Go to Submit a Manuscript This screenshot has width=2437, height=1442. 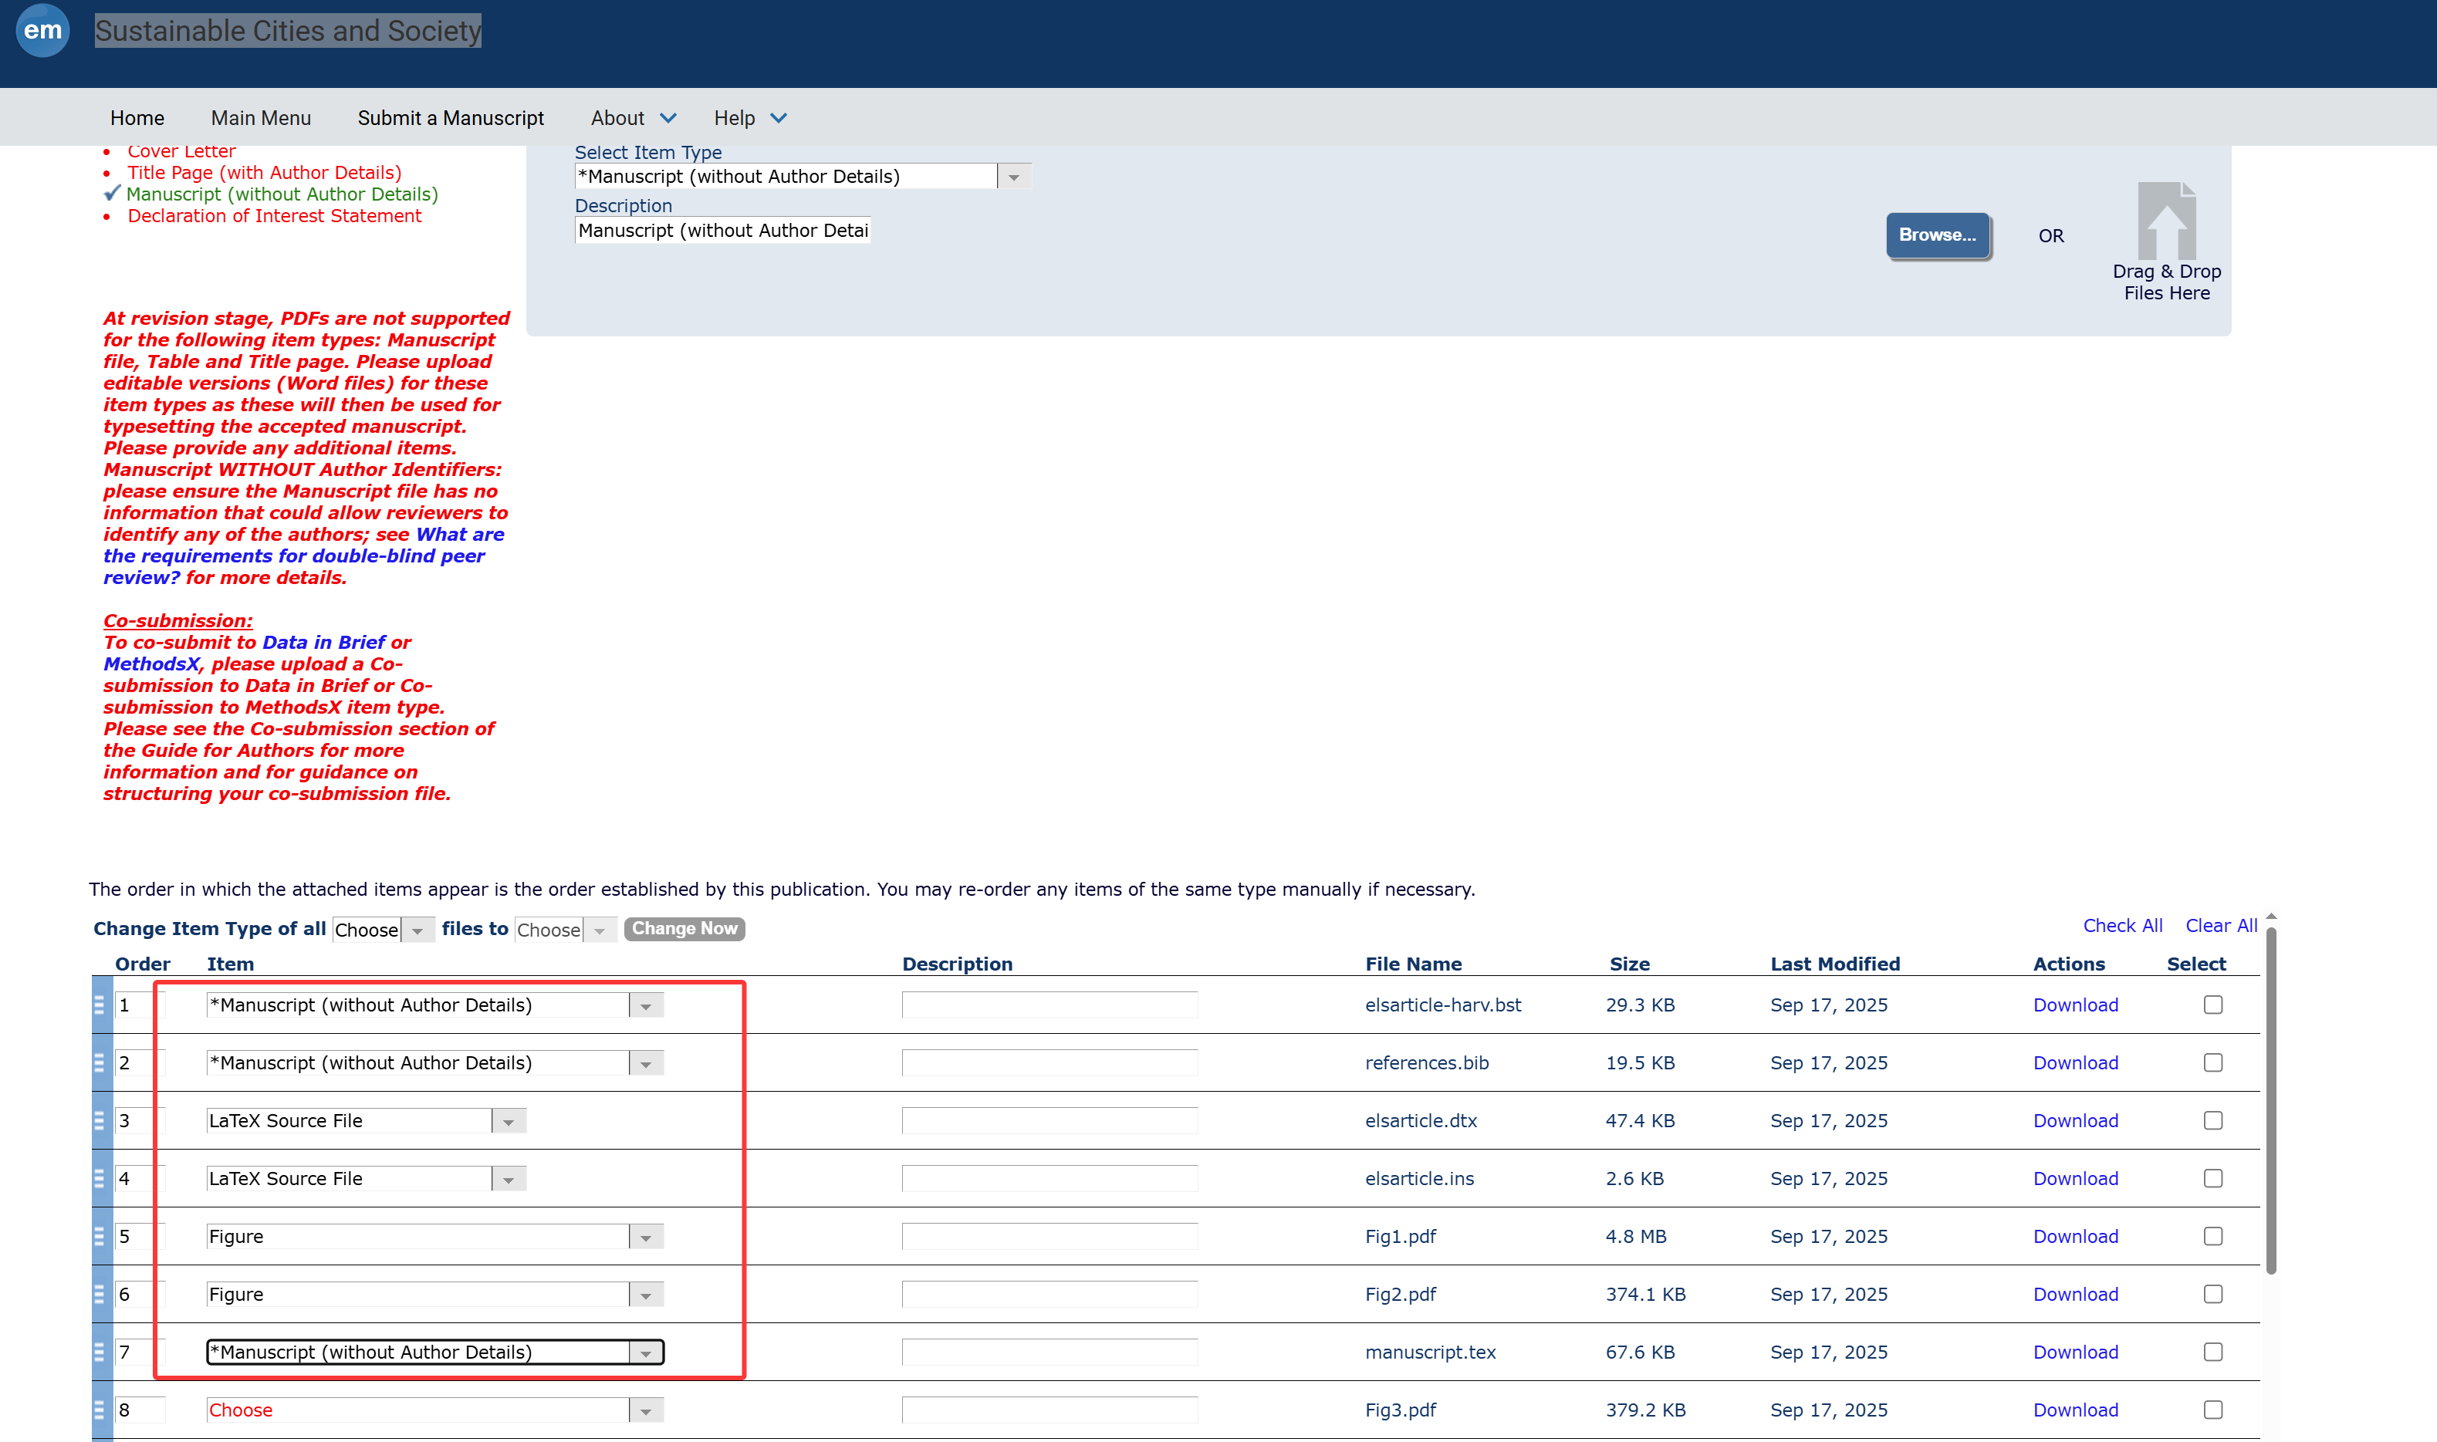coord(451,117)
